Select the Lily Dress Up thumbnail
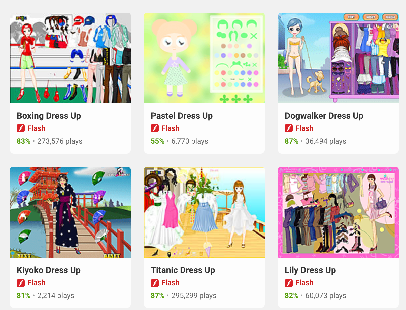This screenshot has height=310, width=406. pyautogui.click(x=338, y=212)
